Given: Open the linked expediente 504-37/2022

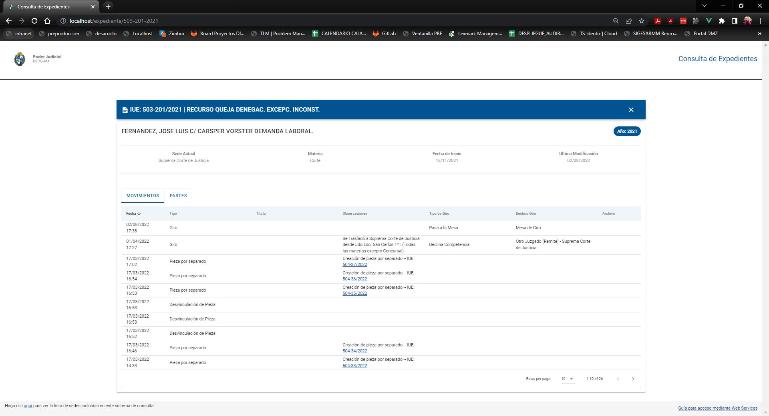Looking at the screenshot, I should pos(354,265).
